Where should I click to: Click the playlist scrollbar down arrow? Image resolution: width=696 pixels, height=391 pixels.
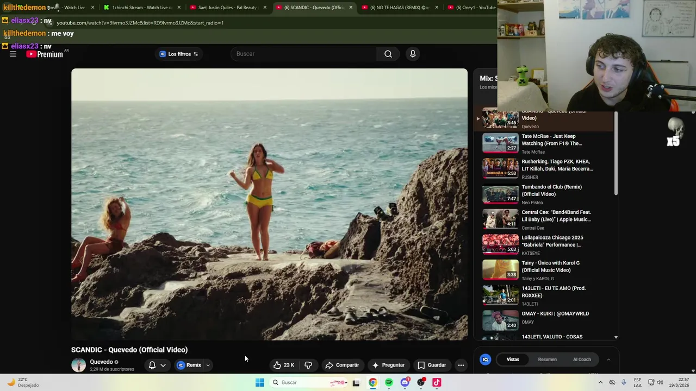tap(616, 337)
